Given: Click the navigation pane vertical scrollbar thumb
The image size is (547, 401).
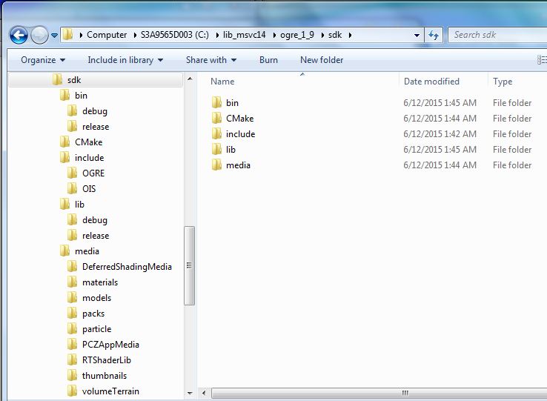Looking at the screenshot, I should 190,265.
